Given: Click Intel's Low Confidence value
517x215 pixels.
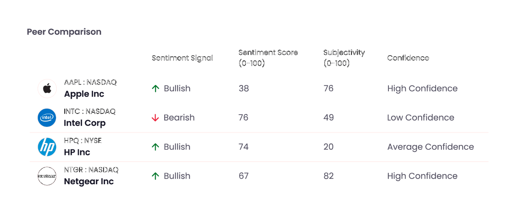Looking at the screenshot, I should 420,118.
